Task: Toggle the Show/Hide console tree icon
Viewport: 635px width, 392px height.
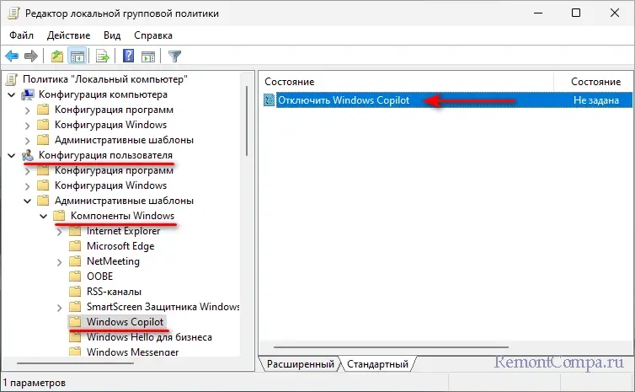Action: [x=77, y=56]
